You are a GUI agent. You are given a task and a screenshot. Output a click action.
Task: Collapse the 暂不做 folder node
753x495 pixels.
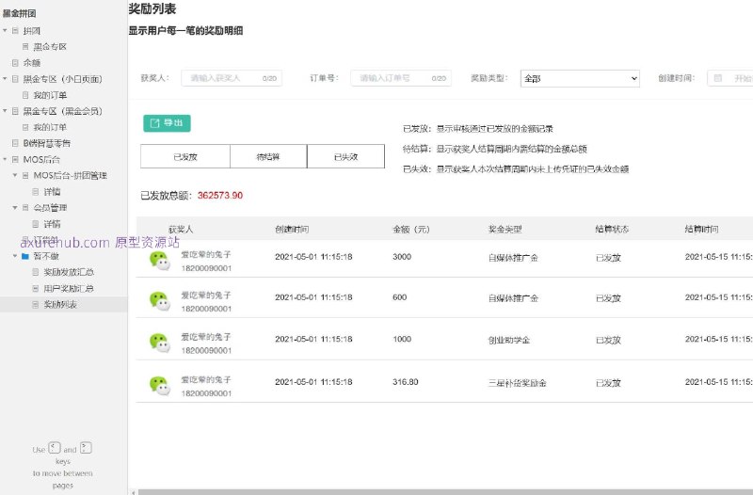click(15, 256)
